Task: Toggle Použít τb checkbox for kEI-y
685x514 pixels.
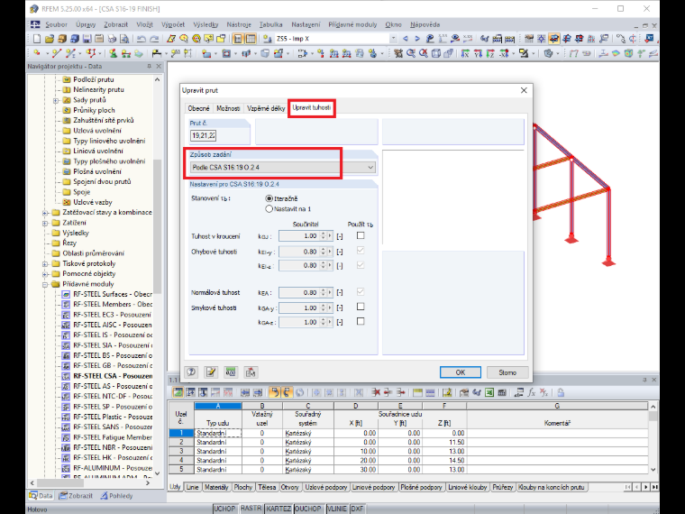Action: coord(361,251)
